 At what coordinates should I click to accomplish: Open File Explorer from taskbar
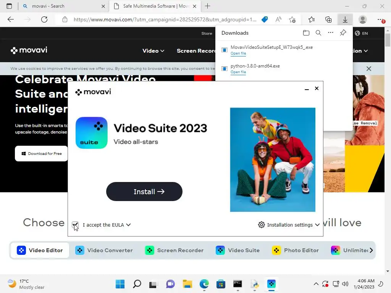tap(187, 284)
